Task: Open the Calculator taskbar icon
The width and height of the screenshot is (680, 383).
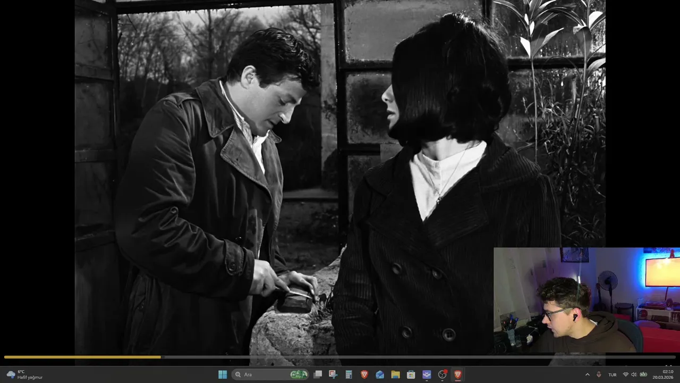Action: [348, 374]
